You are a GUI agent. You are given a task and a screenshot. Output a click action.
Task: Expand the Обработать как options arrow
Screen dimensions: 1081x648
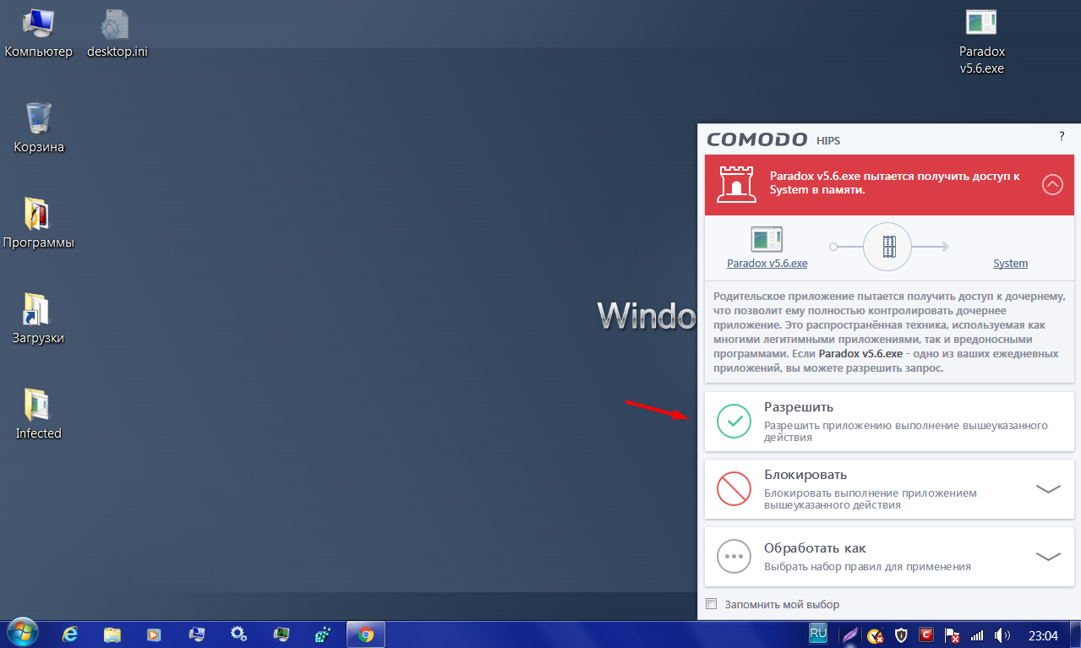click(1048, 557)
